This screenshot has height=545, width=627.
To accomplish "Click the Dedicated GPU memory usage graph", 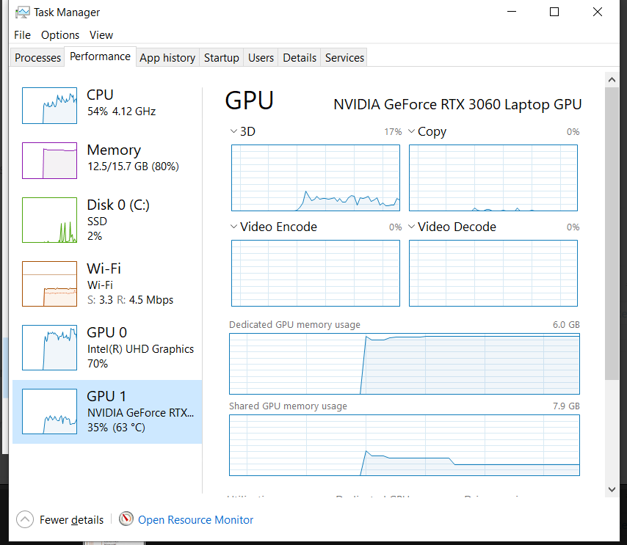I will coord(405,364).
